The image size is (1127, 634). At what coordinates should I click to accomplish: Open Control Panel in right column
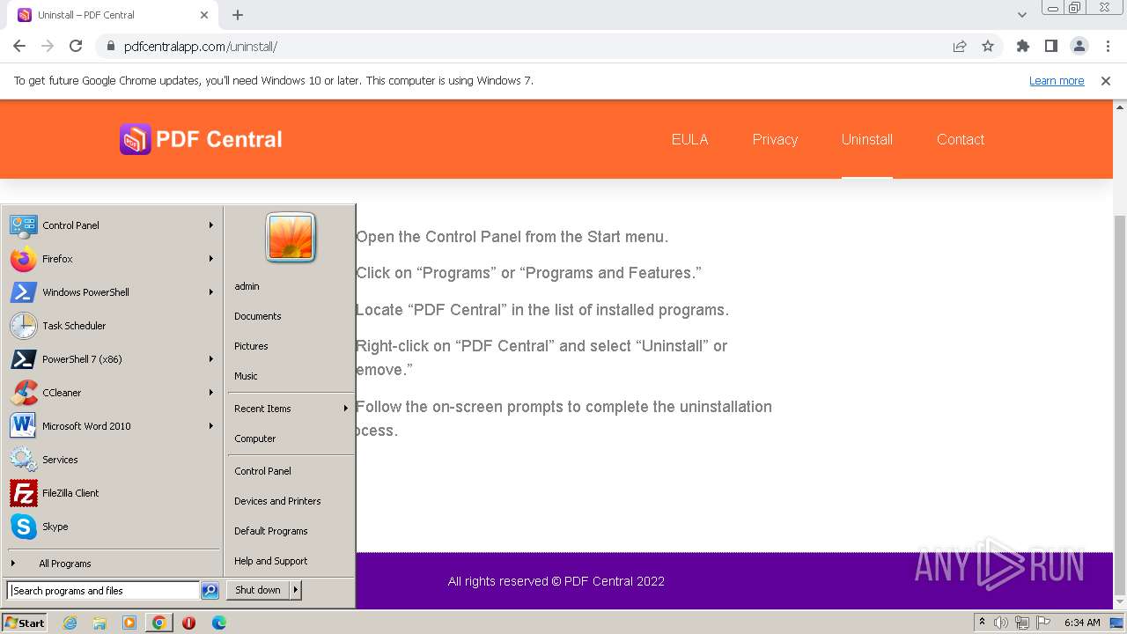(291, 471)
